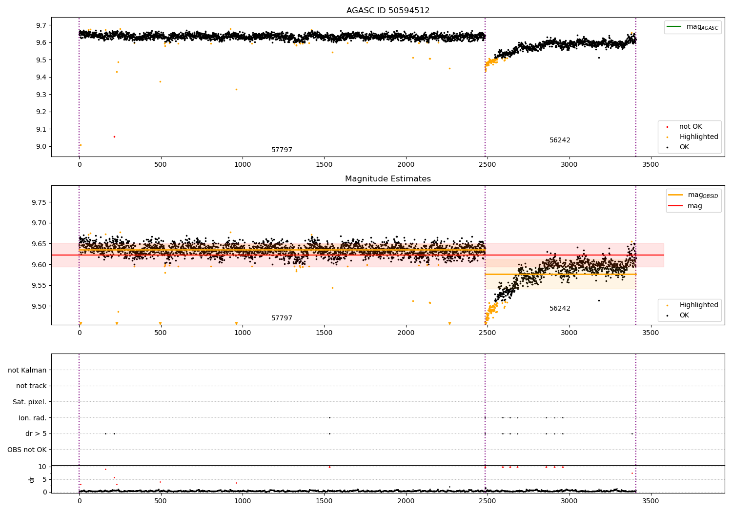The width and height of the screenshot is (732, 512).
Task: Select the red 'mag' legend line
Action: (x=676, y=206)
